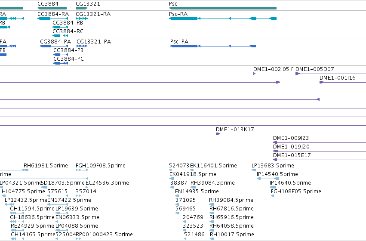366x241 pixels.
Task: Click the HL04775.5prime EST label
Action: tap(23, 192)
